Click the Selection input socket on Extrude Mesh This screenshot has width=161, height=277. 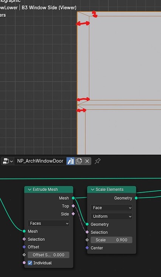[x=24, y=239]
